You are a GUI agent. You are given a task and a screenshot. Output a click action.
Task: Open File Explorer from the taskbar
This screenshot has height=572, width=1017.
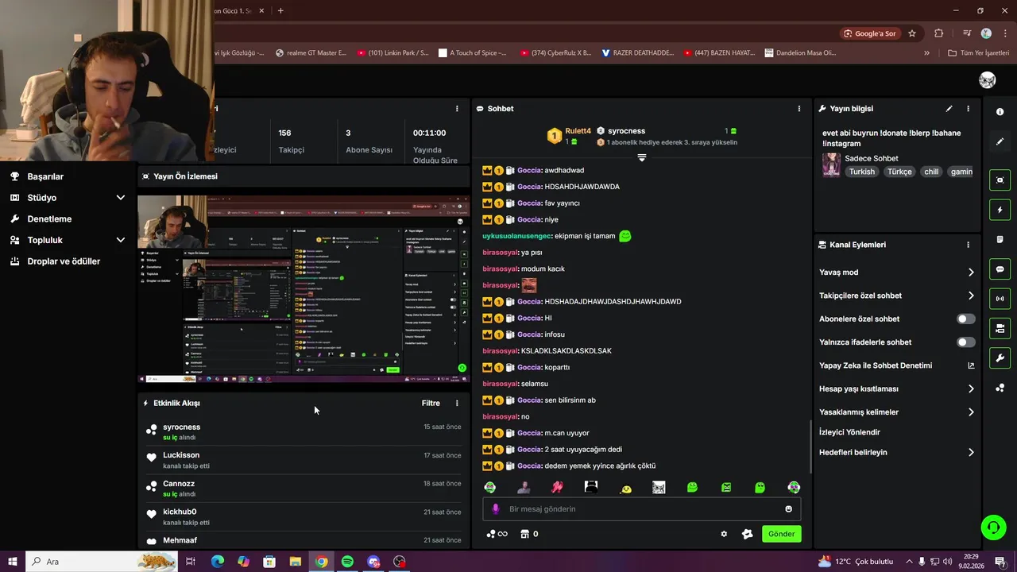[295, 562]
